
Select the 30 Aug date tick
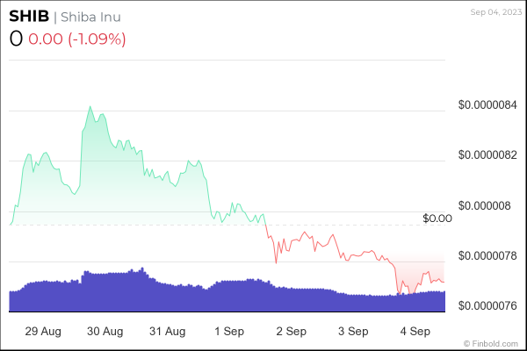(105, 332)
